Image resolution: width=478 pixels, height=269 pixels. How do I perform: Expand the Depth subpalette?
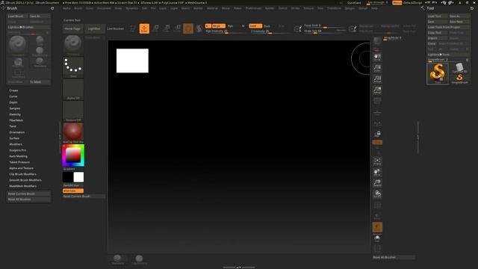[x=13, y=102]
